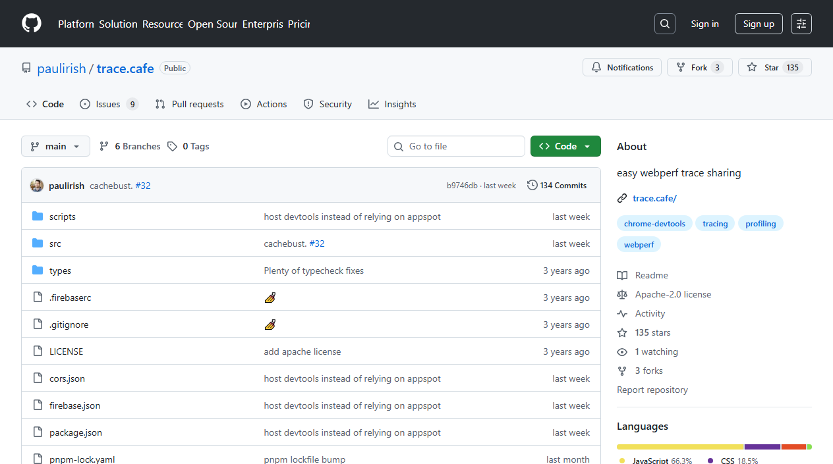Screen dimensions: 833x464
Task: Open the header settings sliders icon button
Action: tap(801, 24)
